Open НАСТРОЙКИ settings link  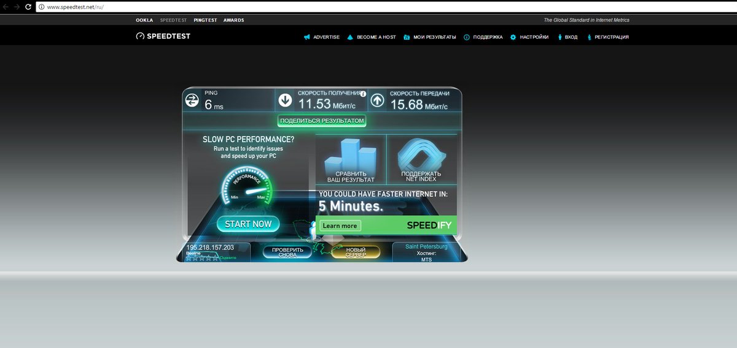click(534, 37)
